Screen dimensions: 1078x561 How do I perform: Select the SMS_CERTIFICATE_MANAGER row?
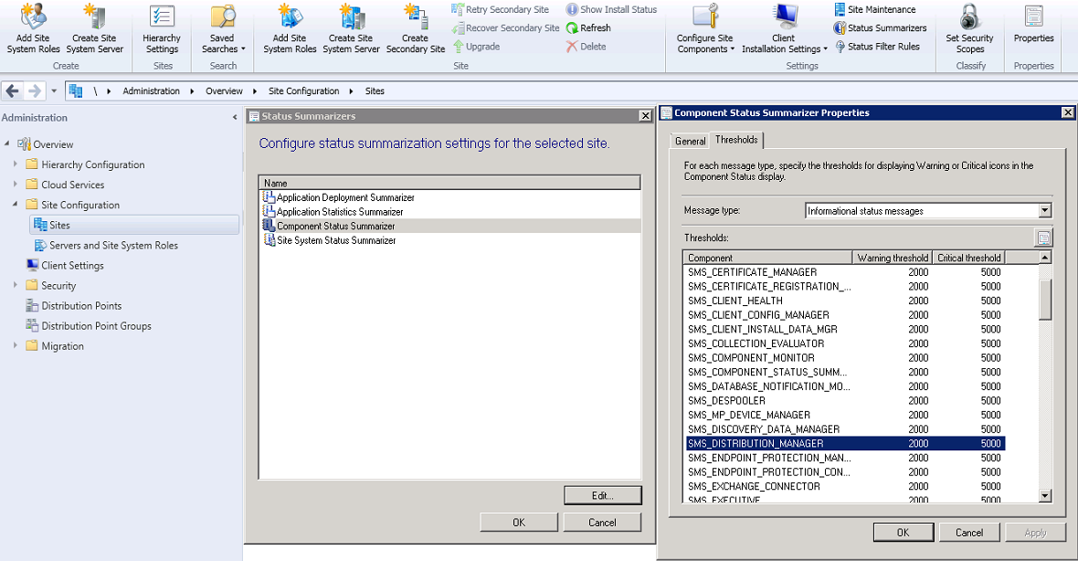[x=845, y=272]
